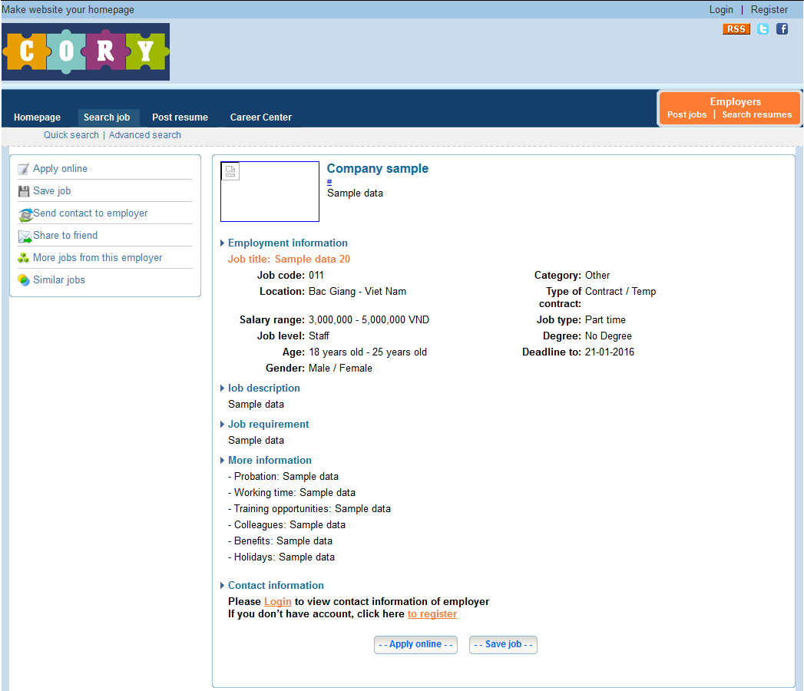Viewport: 804px width, 691px height.
Task: Click the Login link in contact information
Action: (x=278, y=601)
